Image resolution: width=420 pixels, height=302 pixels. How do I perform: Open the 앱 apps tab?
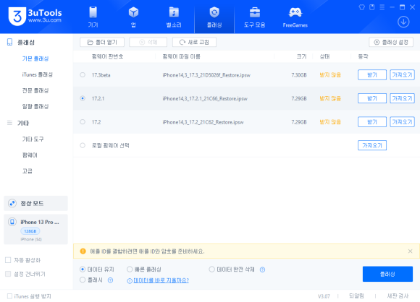coord(133,17)
